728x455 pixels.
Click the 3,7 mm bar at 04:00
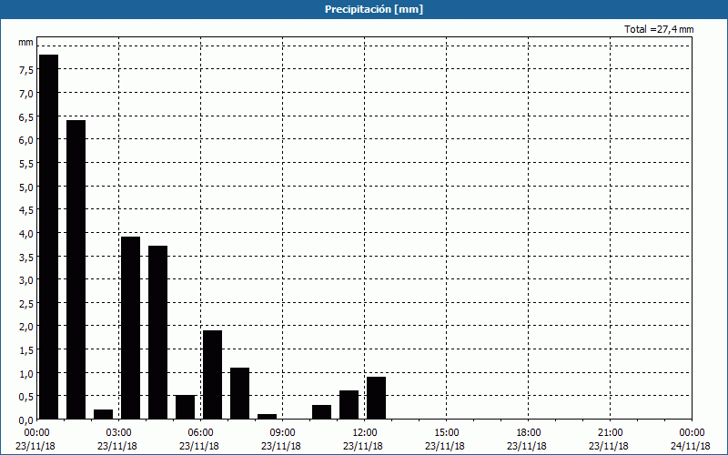tap(157, 332)
